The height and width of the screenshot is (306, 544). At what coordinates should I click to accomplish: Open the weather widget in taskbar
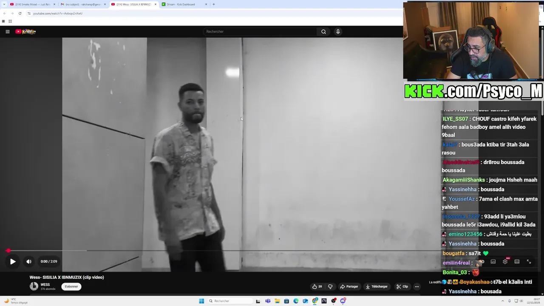pos(16,301)
